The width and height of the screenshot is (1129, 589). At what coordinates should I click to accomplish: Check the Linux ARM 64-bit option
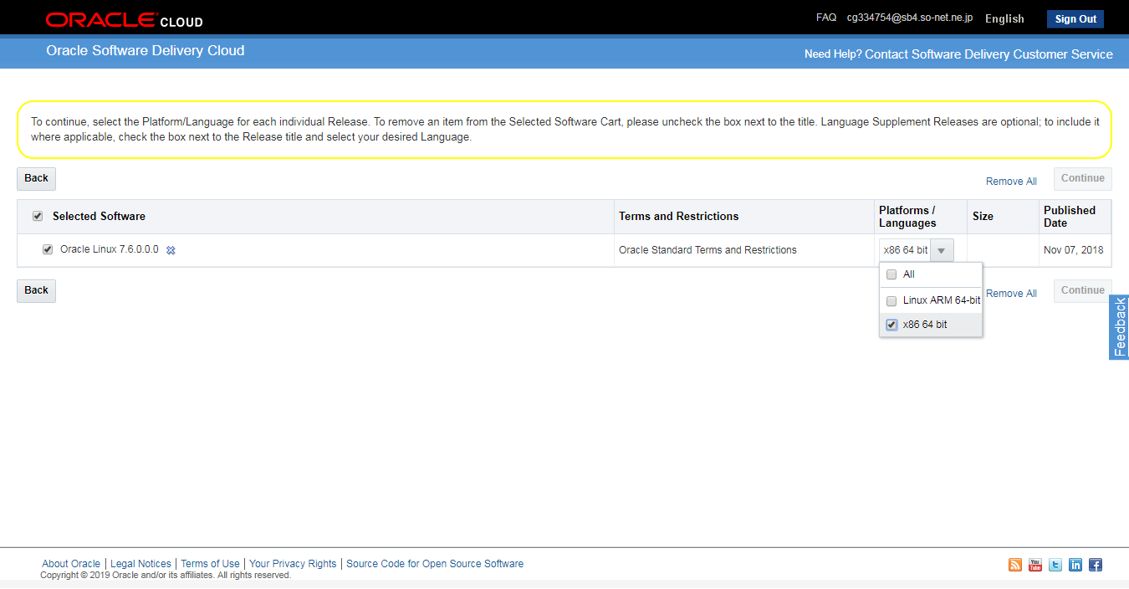(891, 300)
